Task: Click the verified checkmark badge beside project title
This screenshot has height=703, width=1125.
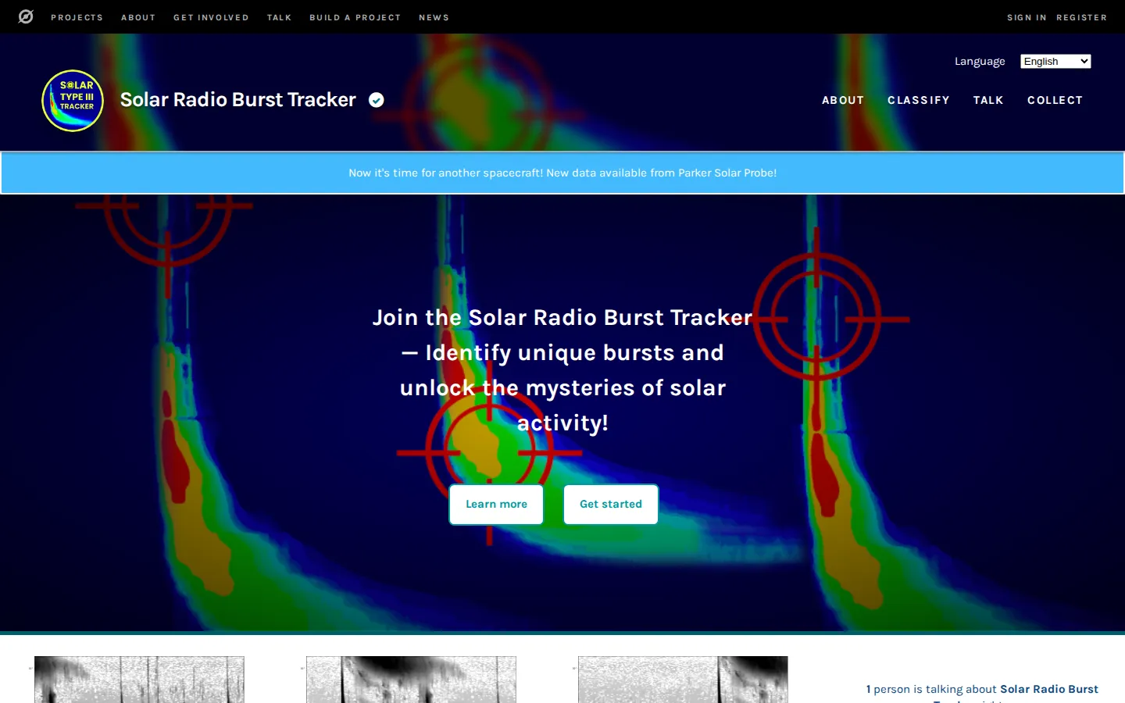Action: (377, 100)
